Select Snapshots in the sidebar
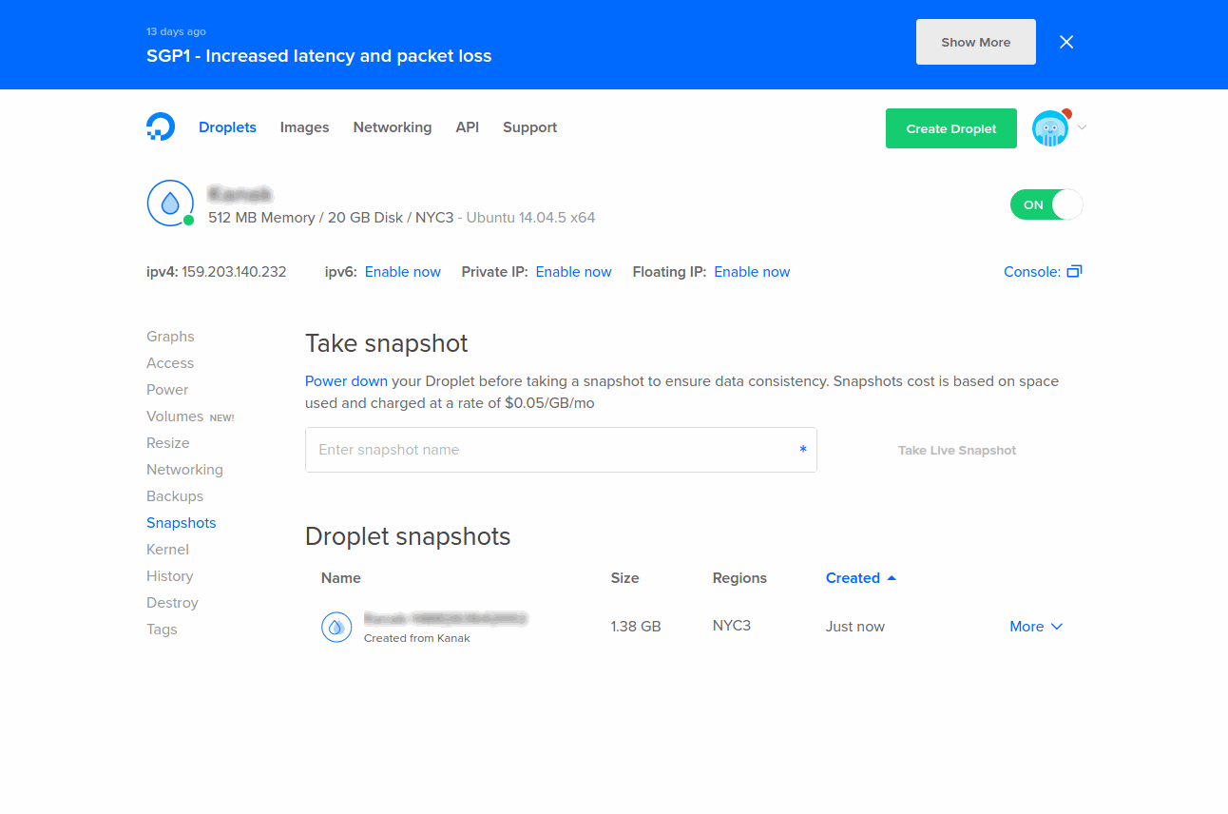 [182, 523]
